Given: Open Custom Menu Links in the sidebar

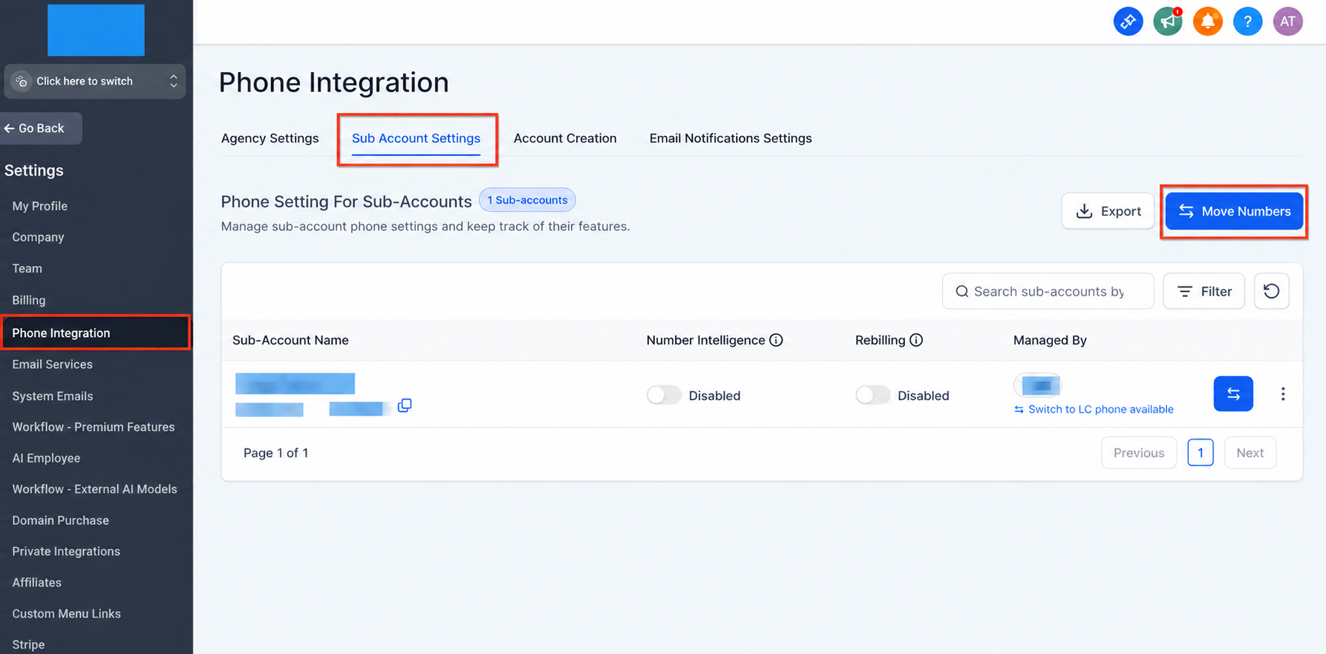Looking at the screenshot, I should [66, 614].
